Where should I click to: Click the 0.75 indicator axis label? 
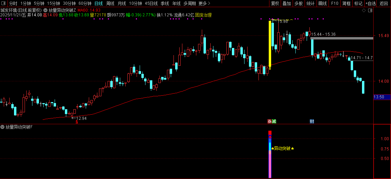point(385,149)
